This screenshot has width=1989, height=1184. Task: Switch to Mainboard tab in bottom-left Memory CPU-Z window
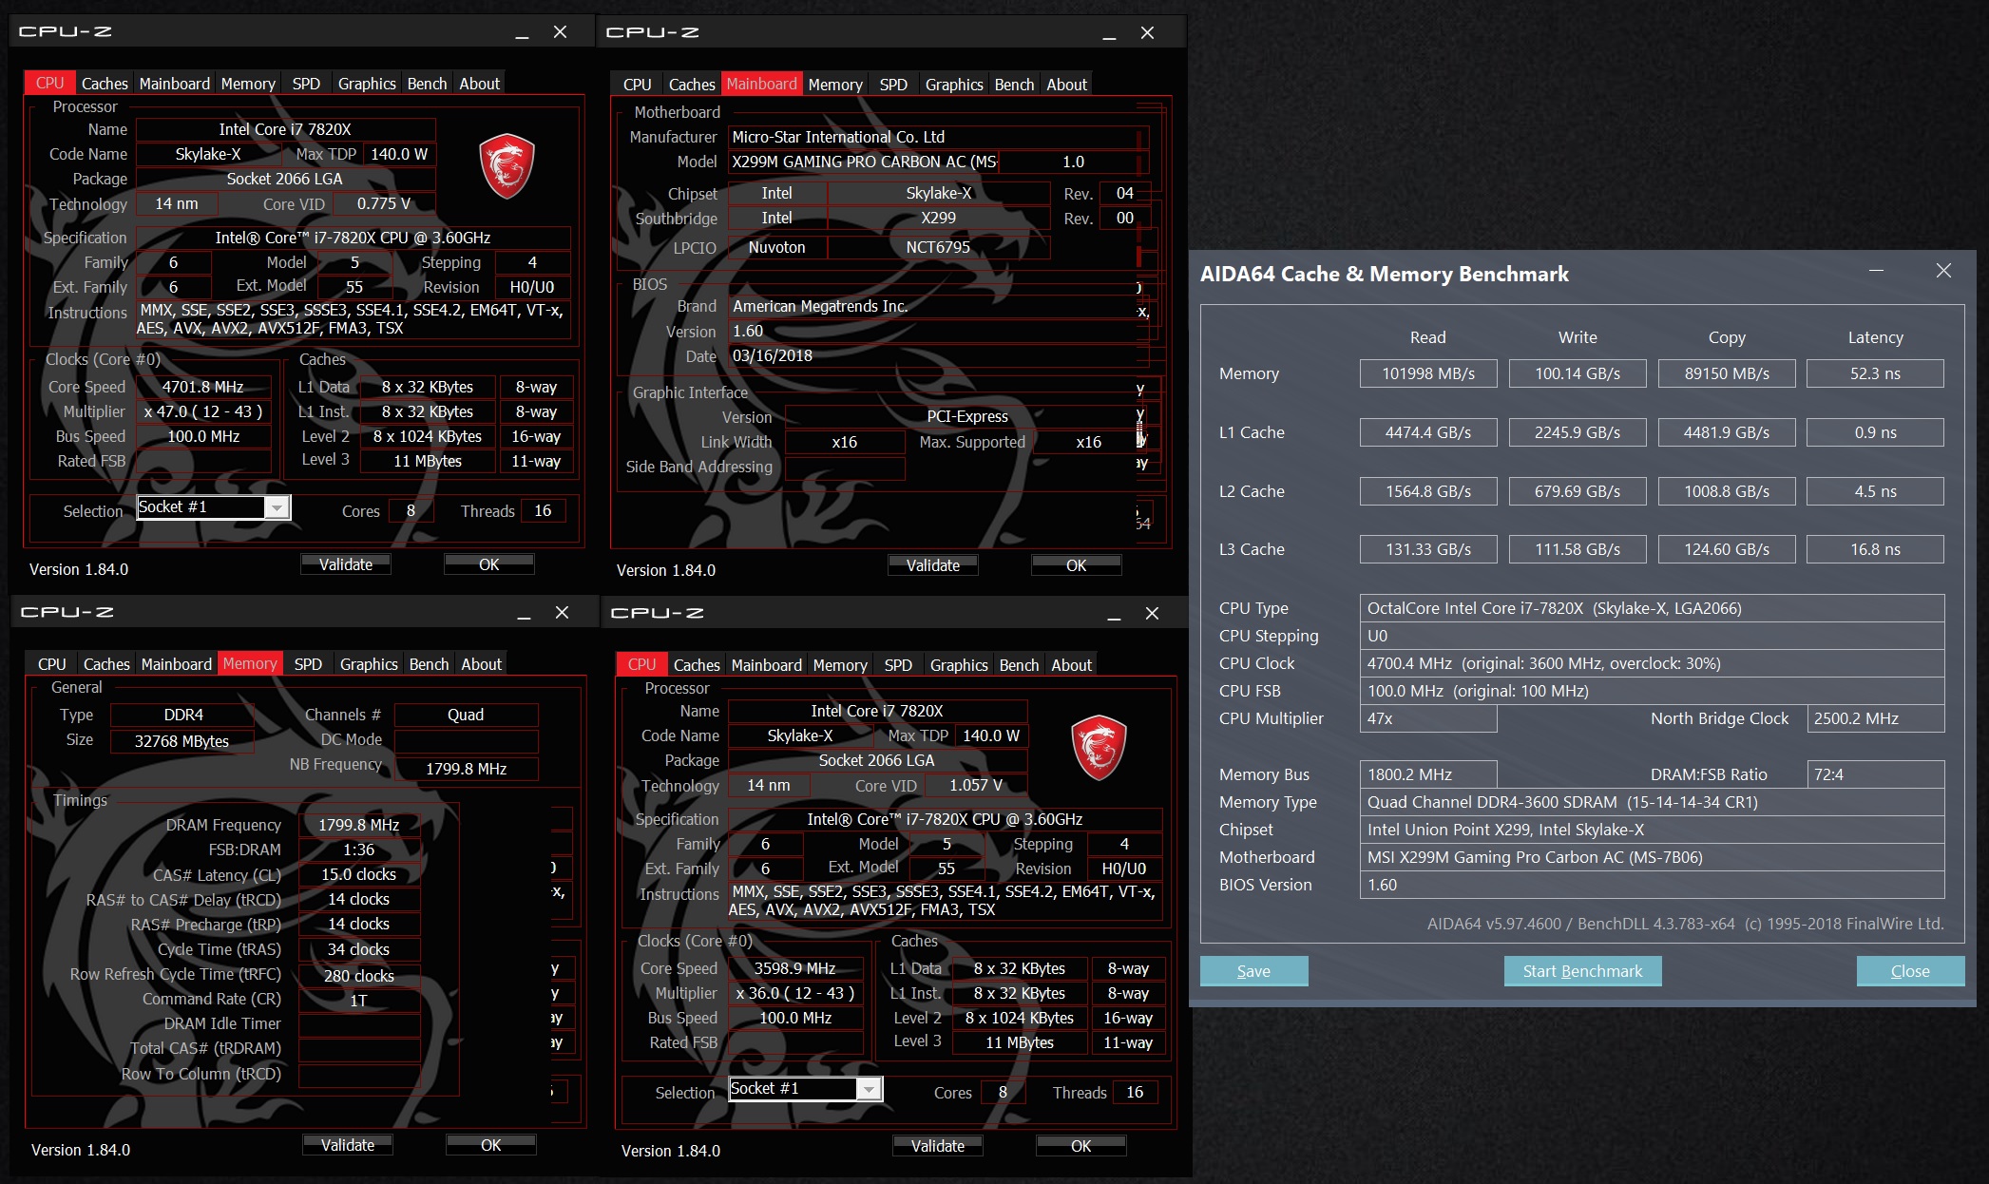click(177, 664)
